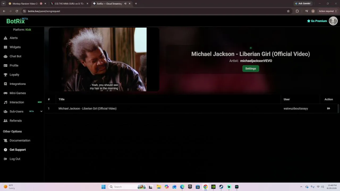Open the Interaction section

tap(17, 102)
